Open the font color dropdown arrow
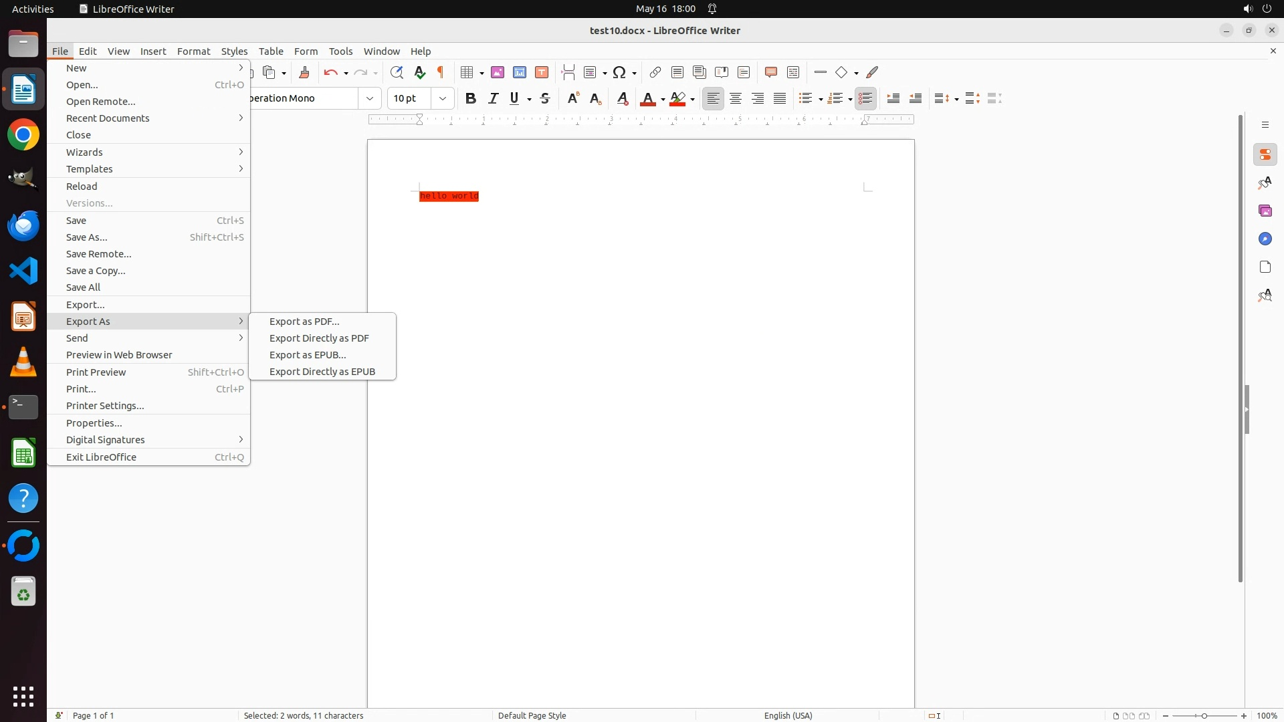 click(x=663, y=100)
